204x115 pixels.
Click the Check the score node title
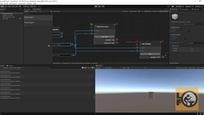coord(102,27)
